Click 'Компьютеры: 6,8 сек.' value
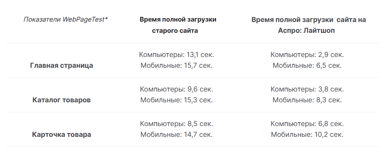Image resolution: width=385 pixels, height=158 pixels. 307,124
